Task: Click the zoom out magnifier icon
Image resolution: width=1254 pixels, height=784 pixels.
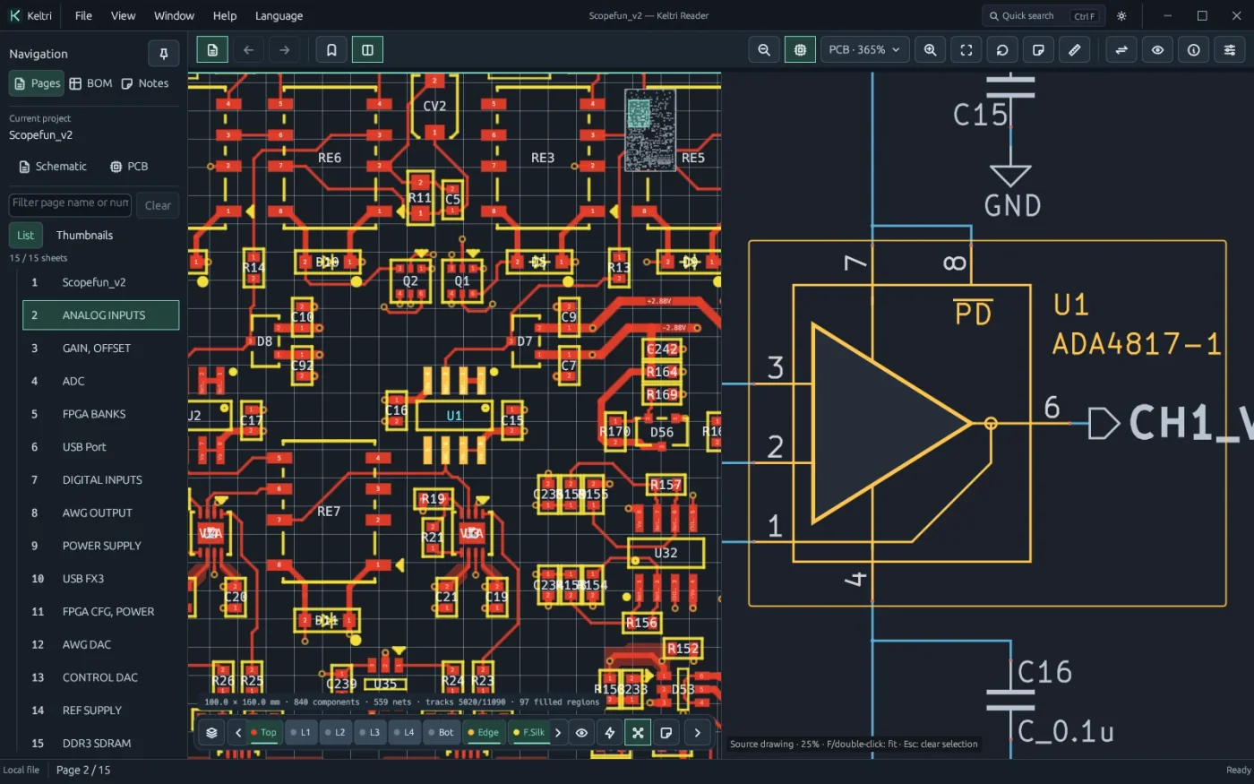Action: click(x=764, y=50)
